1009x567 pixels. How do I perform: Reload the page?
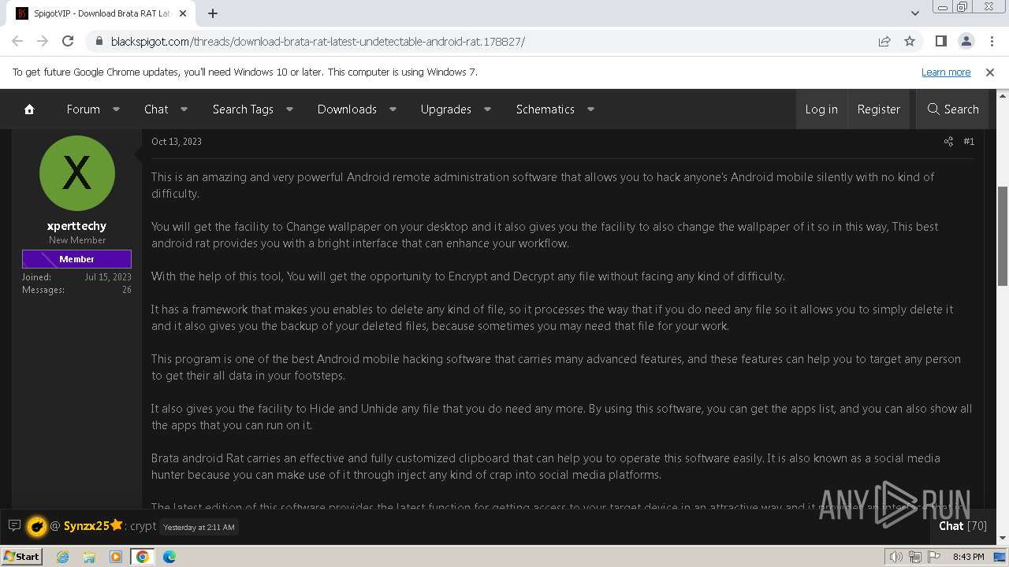coord(68,41)
